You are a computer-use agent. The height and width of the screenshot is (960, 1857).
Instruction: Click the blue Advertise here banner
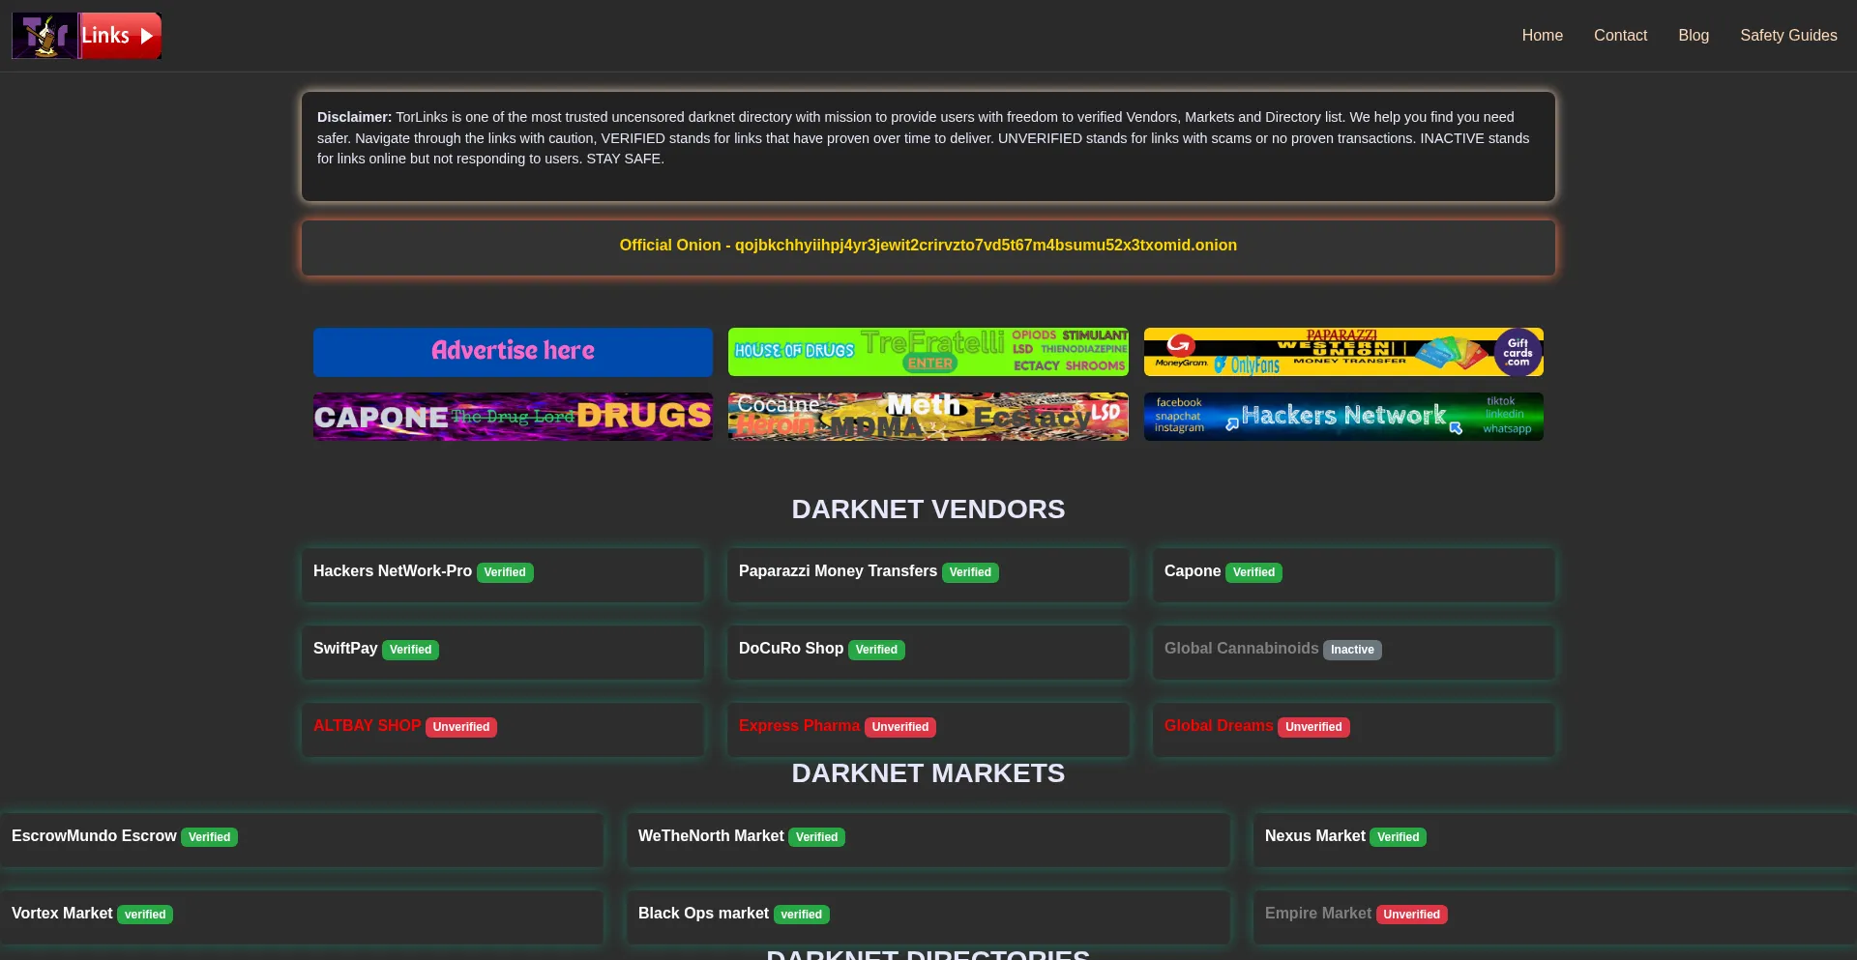[513, 352]
